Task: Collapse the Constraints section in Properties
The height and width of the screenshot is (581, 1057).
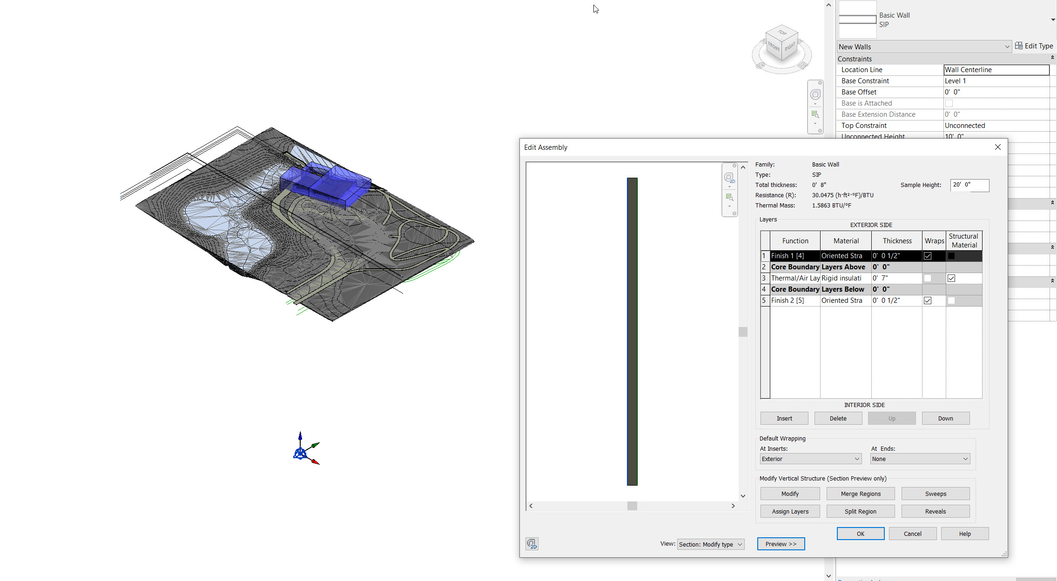Action: 1052,58
